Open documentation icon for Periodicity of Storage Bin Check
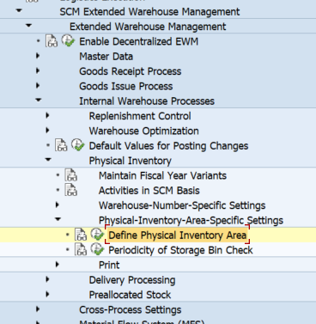 (81, 249)
